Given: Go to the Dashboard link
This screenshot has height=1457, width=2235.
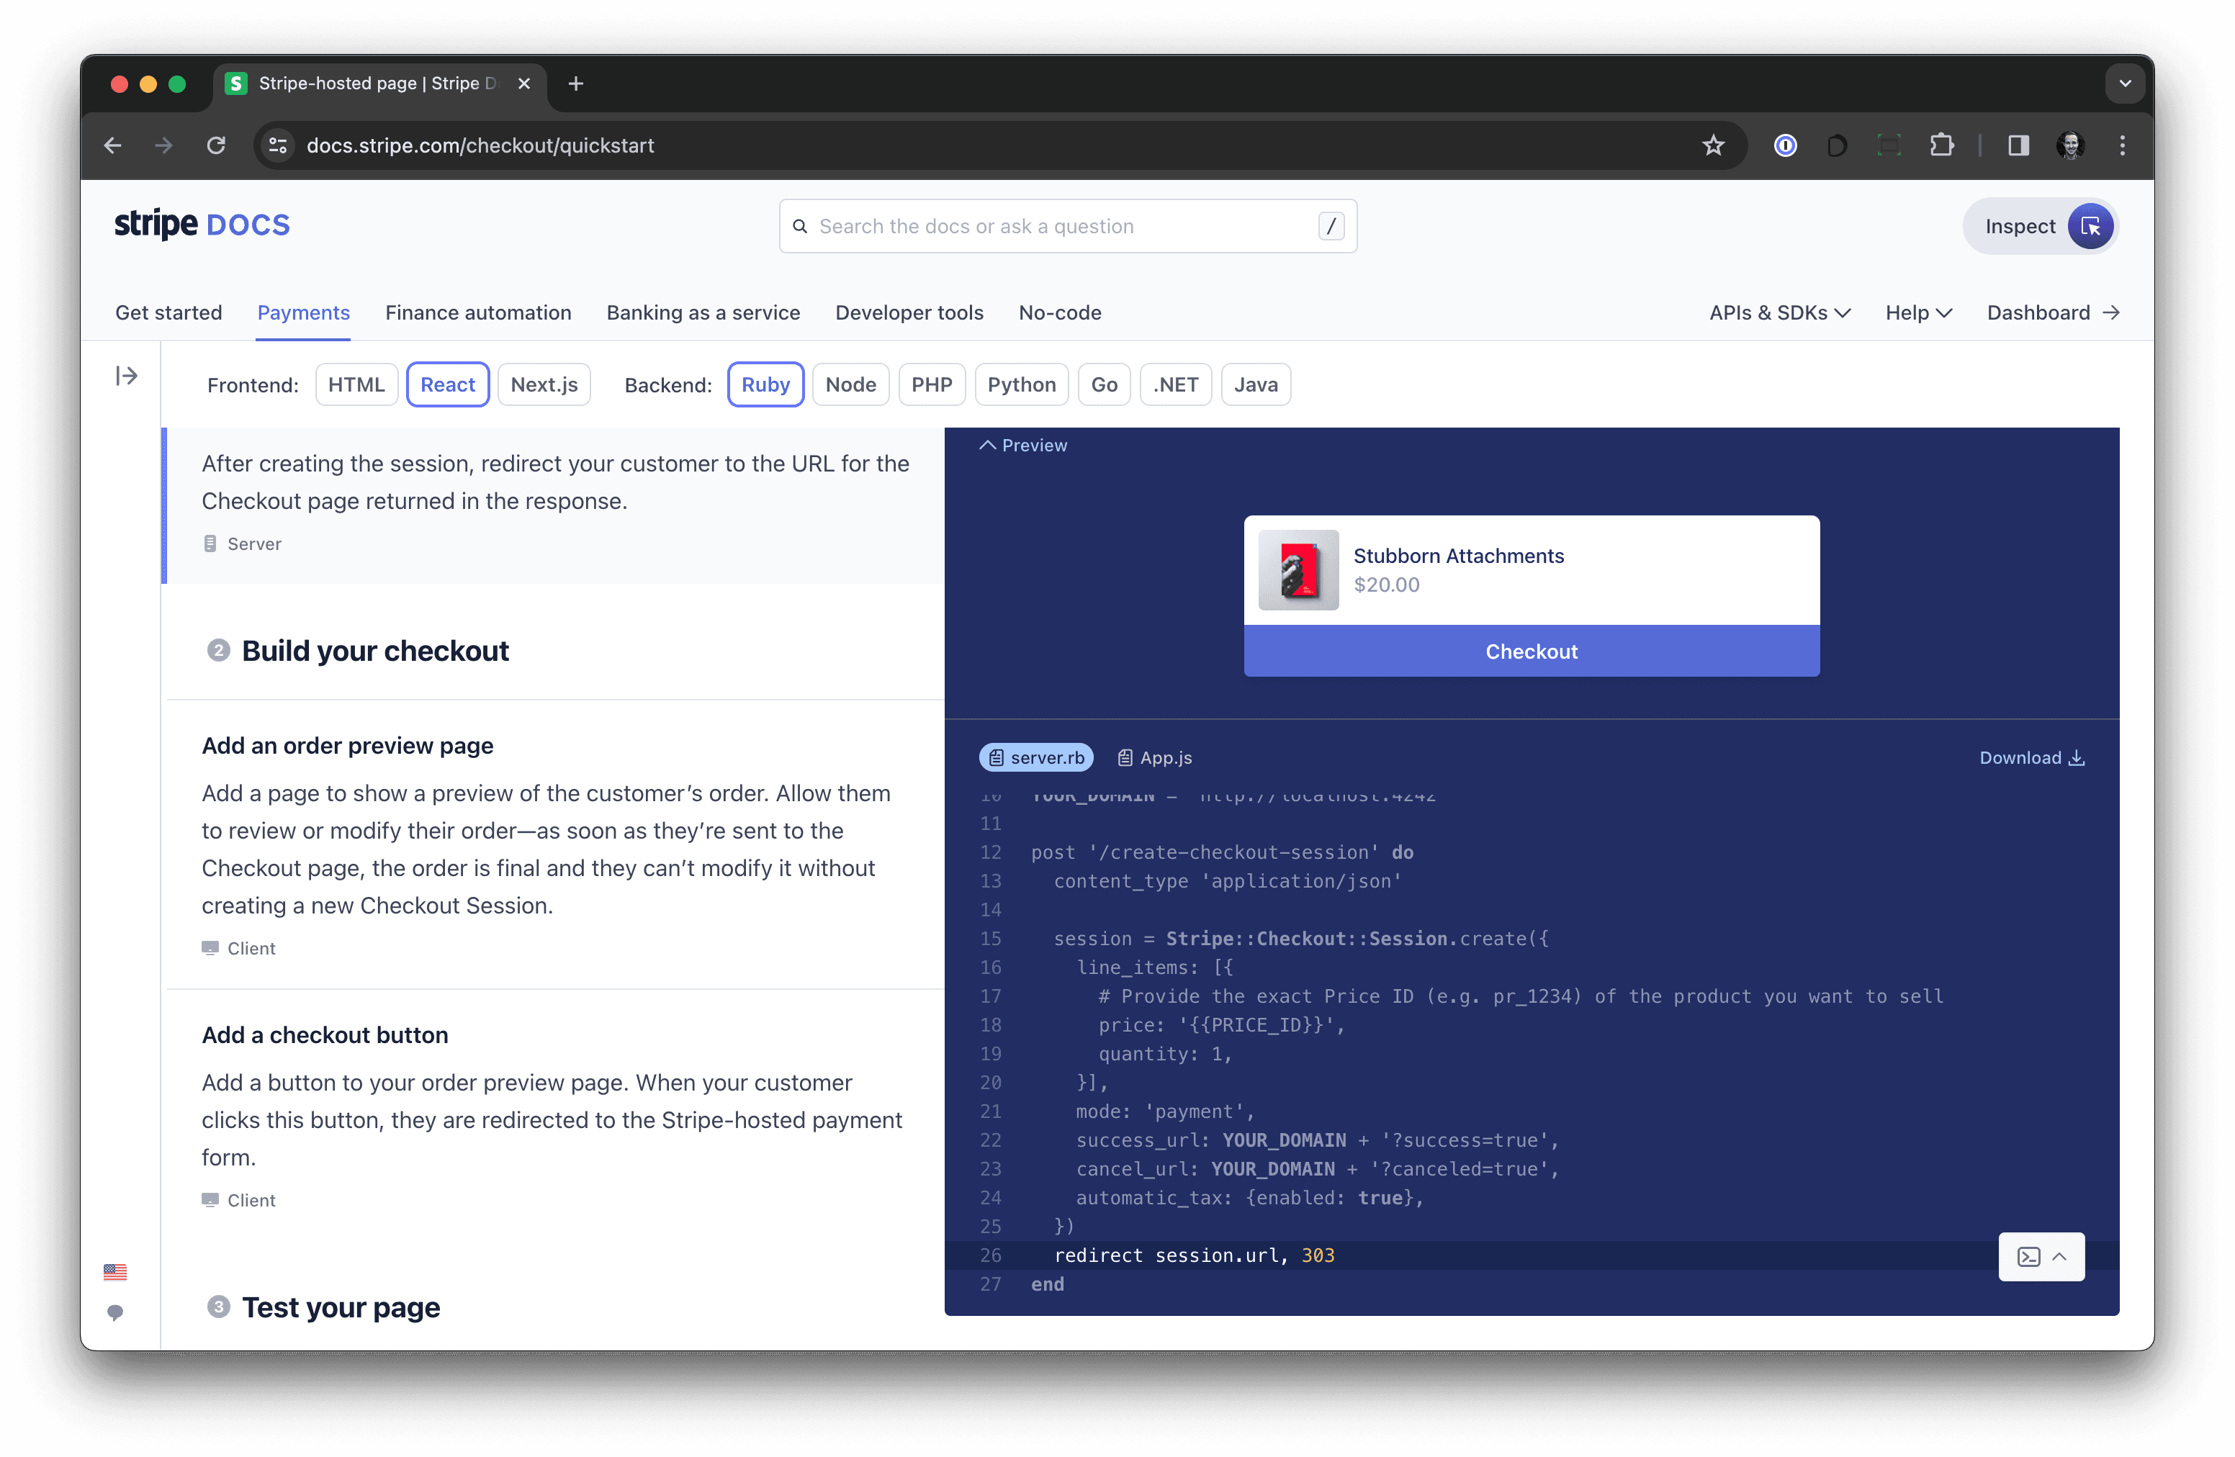Looking at the screenshot, I should point(2053,312).
